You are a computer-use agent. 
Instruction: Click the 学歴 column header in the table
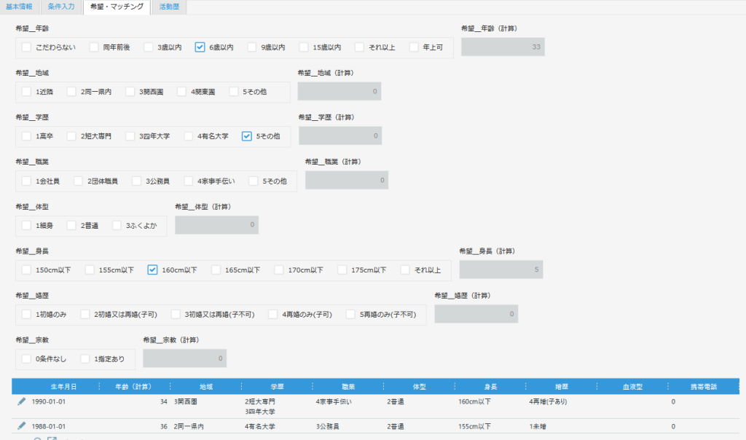click(276, 386)
